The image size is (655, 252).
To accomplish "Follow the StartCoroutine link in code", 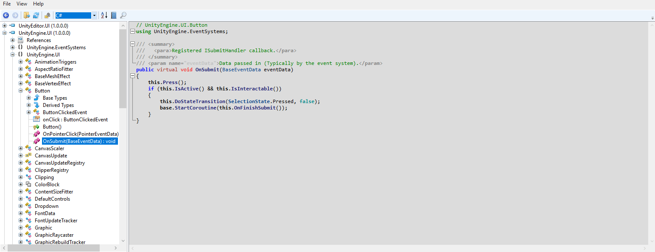I will pos(196,108).
